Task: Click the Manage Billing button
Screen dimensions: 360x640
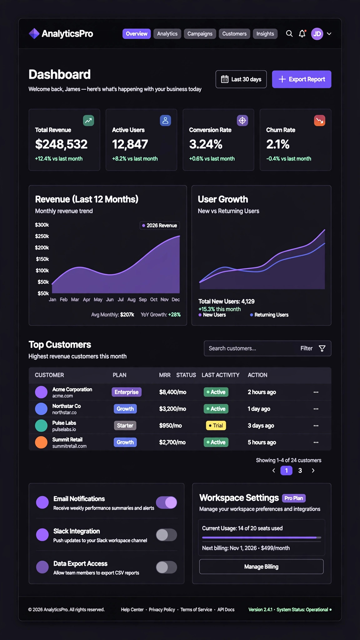Action: 261,567
